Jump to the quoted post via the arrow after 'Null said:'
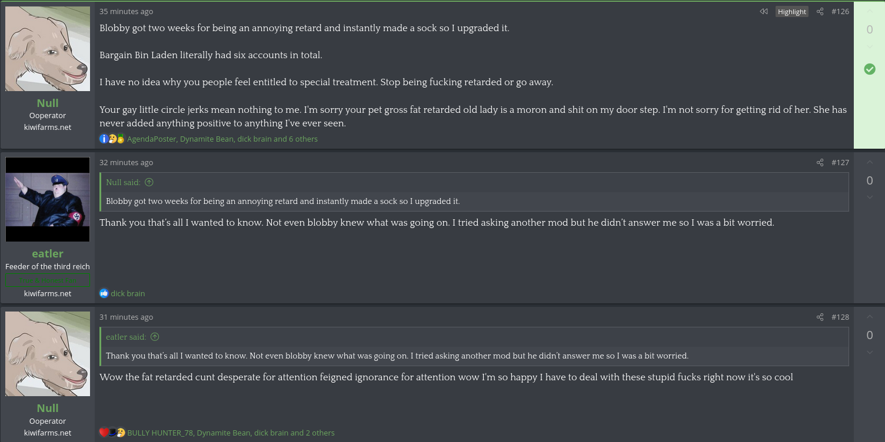Viewport: 885px width, 442px height. (x=149, y=182)
